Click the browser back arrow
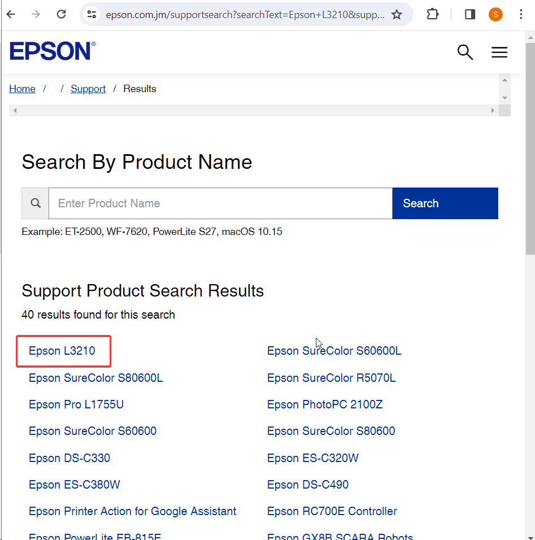Screen dimensions: 535x540 pyautogui.click(x=11, y=15)
